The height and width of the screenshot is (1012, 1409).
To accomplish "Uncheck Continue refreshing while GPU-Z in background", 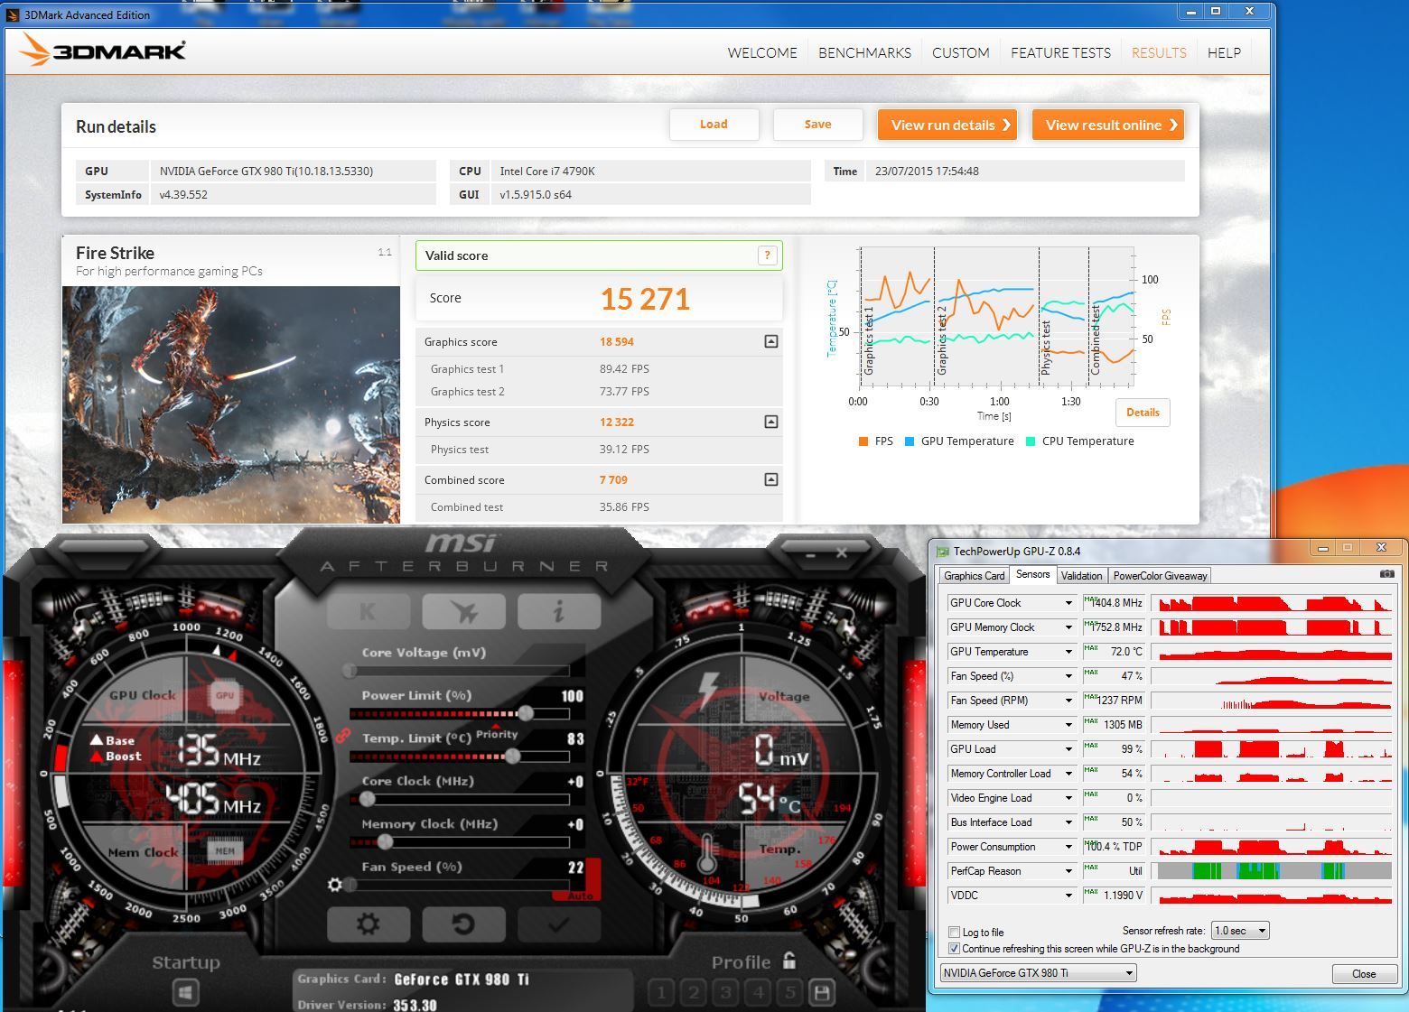I will [954, 949].
